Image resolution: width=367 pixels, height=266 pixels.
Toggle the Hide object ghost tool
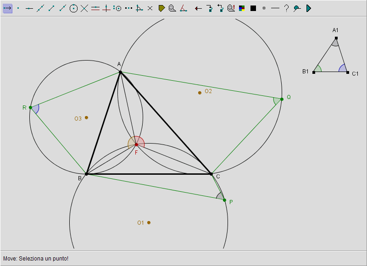tap(172, 8)
